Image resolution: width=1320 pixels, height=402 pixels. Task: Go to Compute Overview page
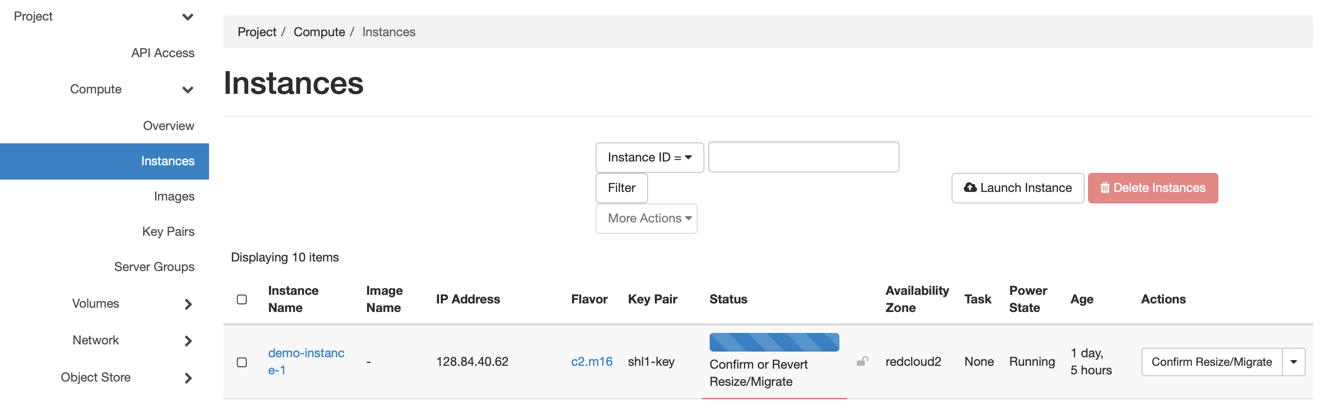point(168,126)
